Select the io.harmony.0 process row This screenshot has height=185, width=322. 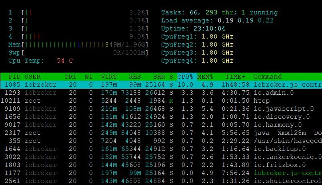tap(161, 125)
